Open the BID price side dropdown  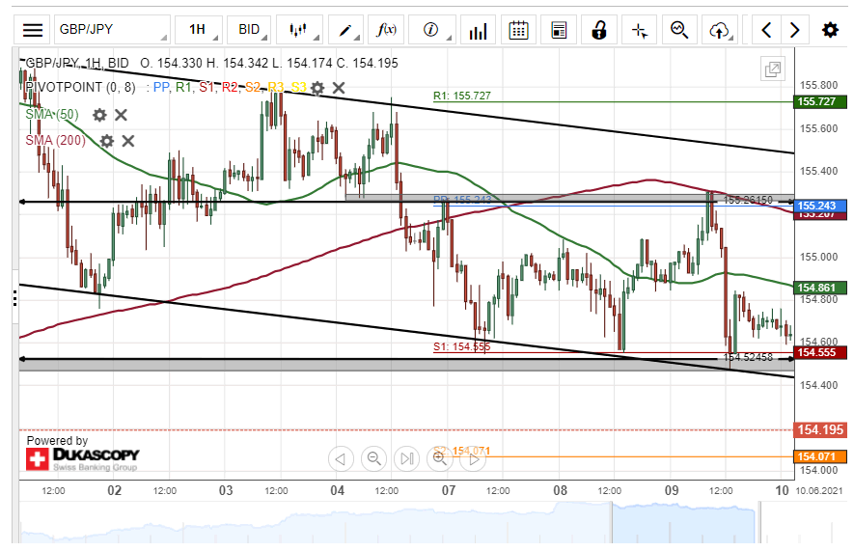point(249,29)
